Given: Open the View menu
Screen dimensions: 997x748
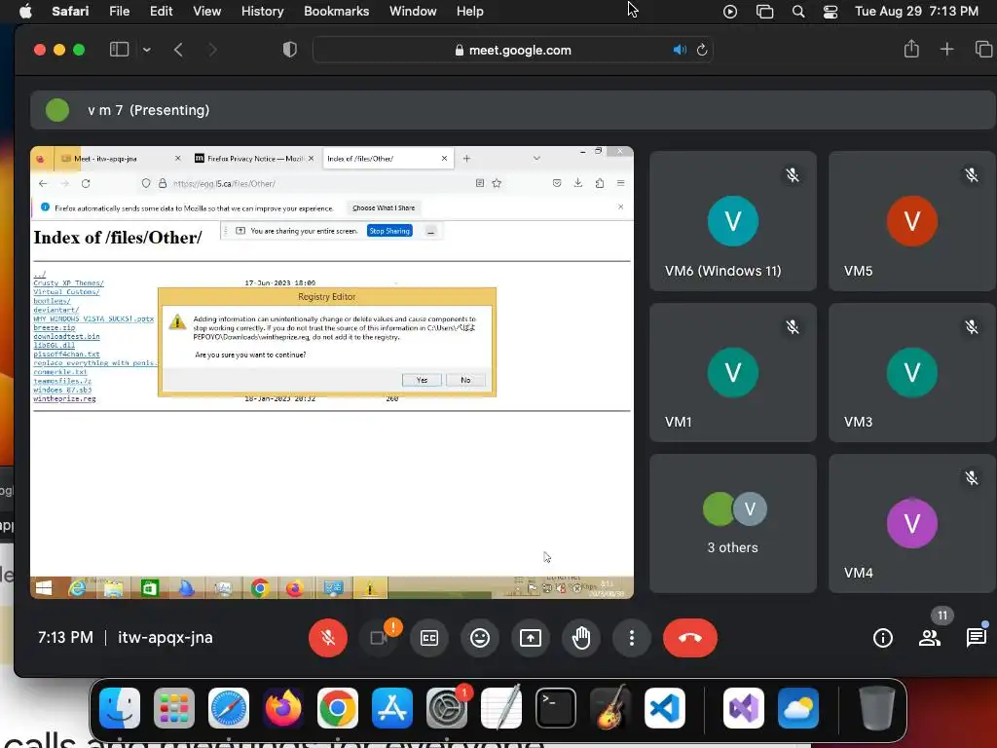Looking at the screenshot, I should click(x=206, y=11).
